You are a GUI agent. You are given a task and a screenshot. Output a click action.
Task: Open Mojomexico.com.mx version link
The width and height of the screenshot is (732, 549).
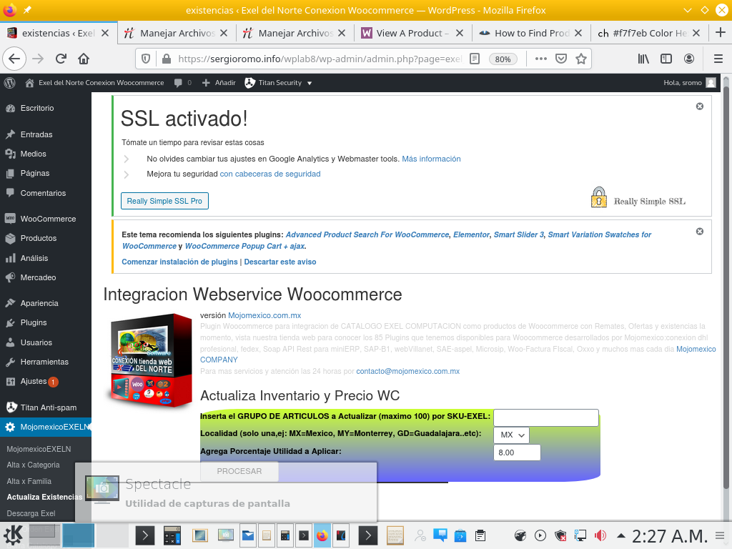pyautogui.click(x=264, y=315)
